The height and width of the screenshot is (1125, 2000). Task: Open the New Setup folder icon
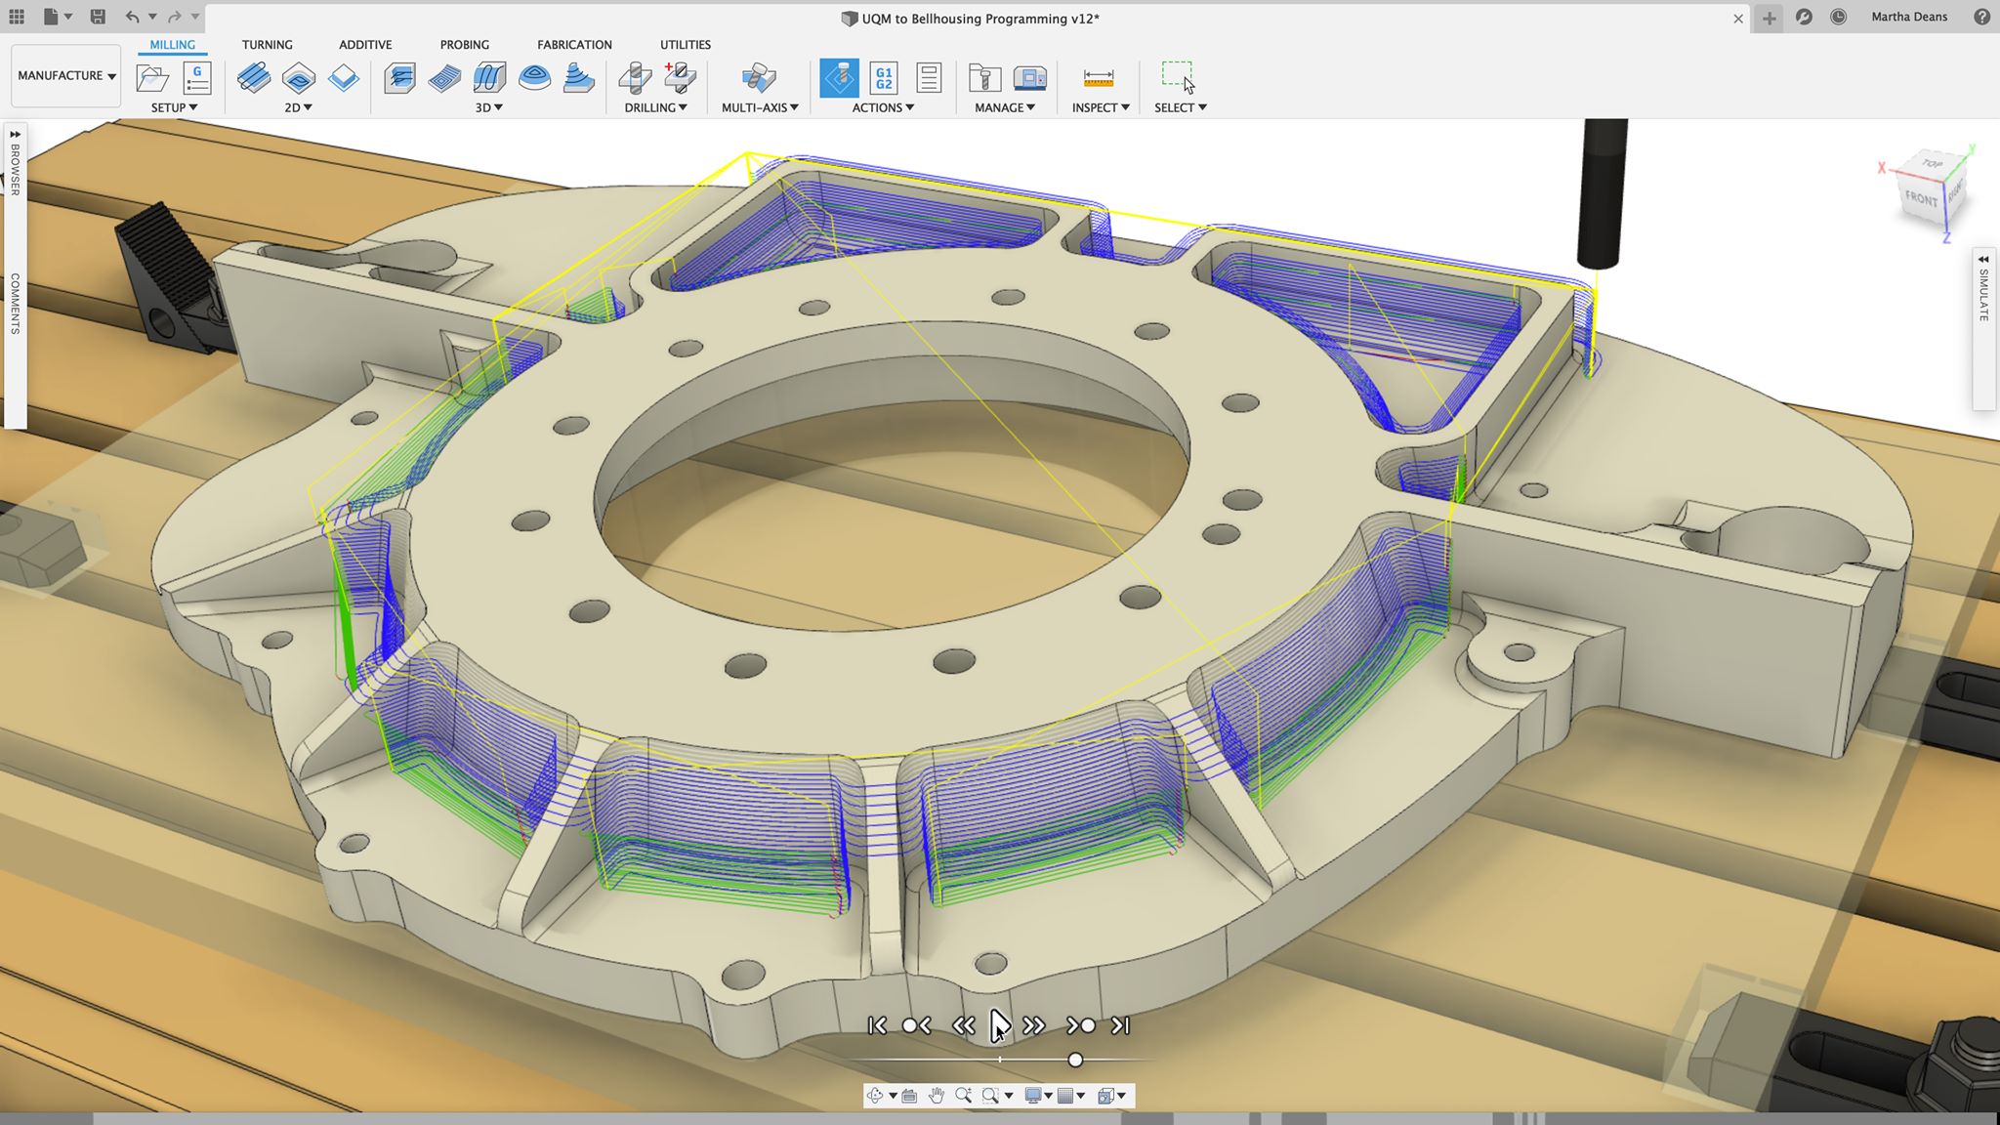[152, 77]
